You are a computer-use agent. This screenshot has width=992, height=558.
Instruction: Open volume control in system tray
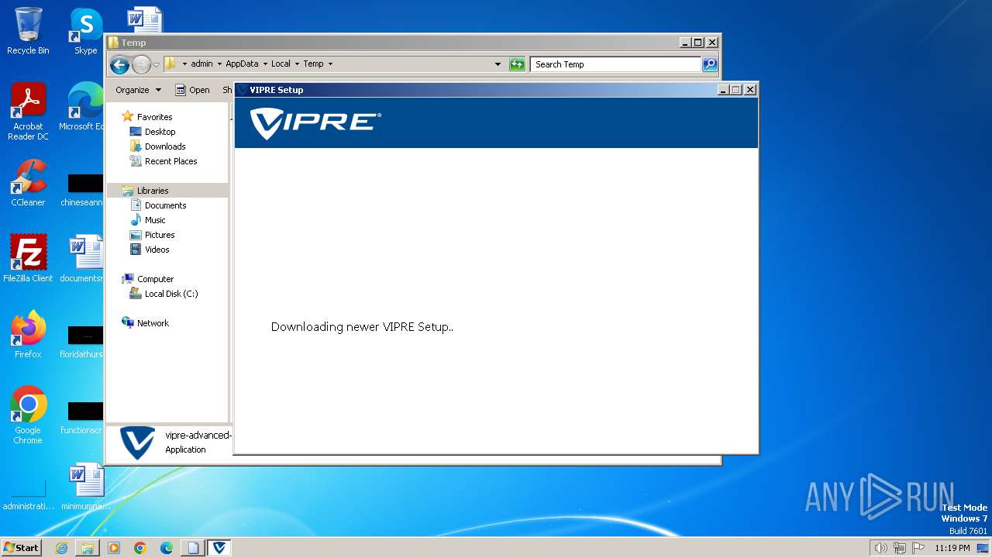point(880,548)
